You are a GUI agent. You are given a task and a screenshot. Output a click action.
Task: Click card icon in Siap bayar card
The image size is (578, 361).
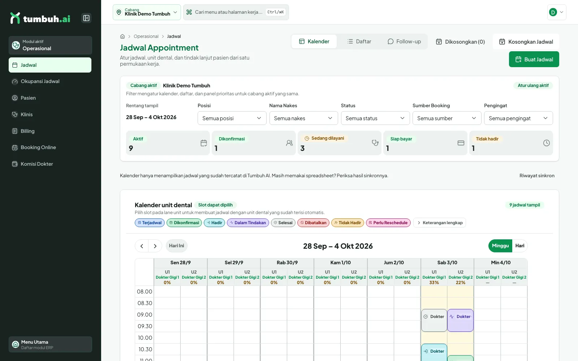(461, 143)
